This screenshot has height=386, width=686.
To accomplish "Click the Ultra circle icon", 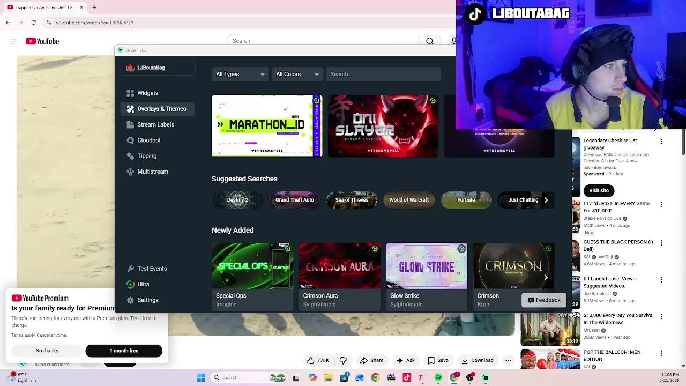I will 130,284.
